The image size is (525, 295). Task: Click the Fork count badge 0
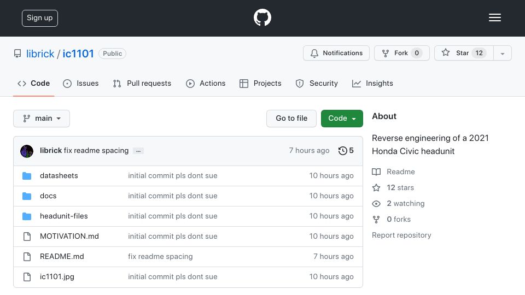(x=417, y=53)
